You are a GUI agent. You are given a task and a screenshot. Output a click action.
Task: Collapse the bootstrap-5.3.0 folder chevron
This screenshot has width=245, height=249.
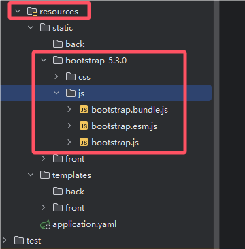coord(44,60)
